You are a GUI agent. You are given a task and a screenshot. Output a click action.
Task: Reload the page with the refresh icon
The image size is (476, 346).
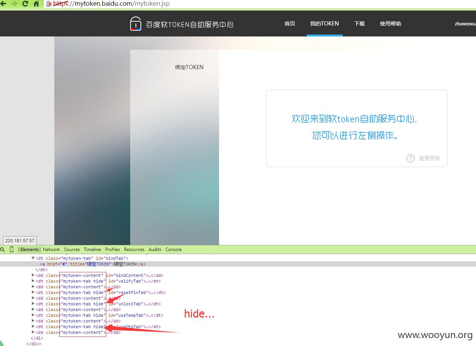coord(25,4)
